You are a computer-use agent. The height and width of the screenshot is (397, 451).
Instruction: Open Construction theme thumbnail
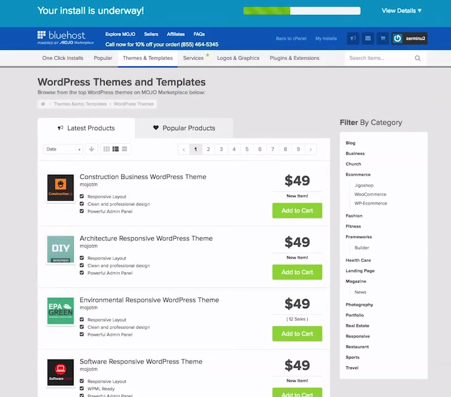click(x=60, y=188)
